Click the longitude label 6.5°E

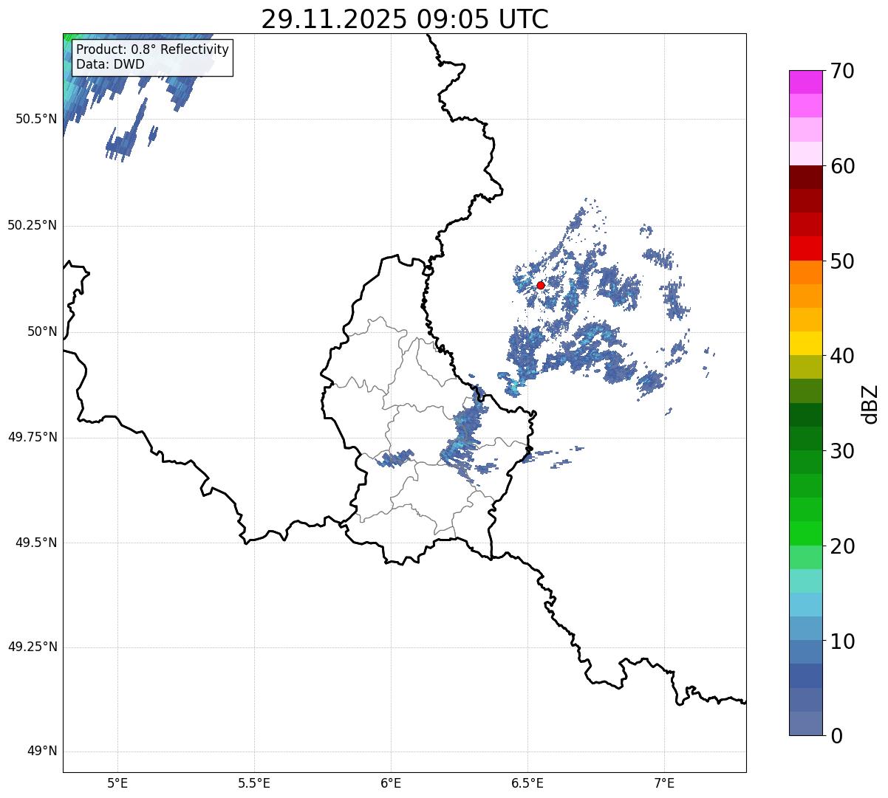point(527,783)
